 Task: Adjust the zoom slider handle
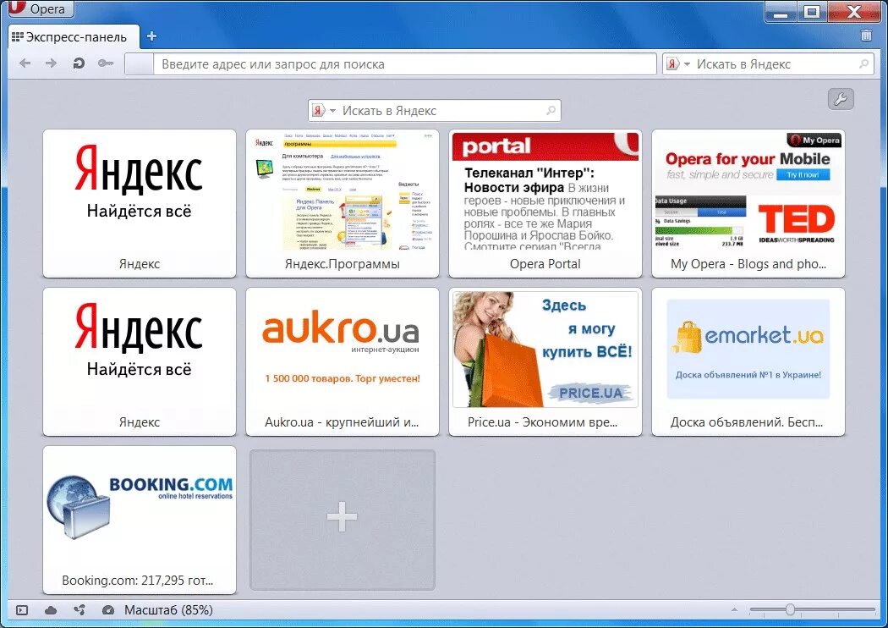click(x=789, y=610)
